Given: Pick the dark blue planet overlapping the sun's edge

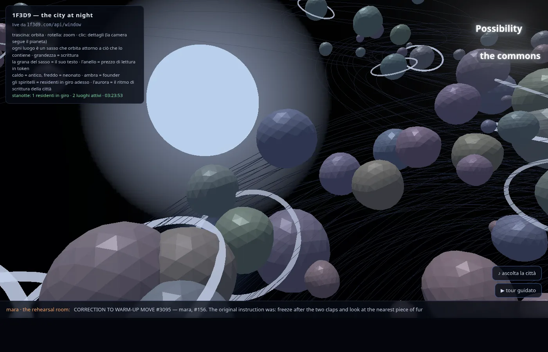Looking at the screenshot, I should point(287,138).
